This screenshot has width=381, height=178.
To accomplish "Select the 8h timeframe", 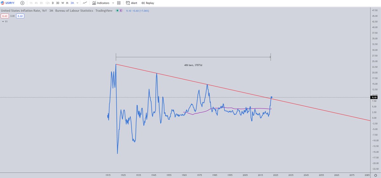I will coord(42,3).
